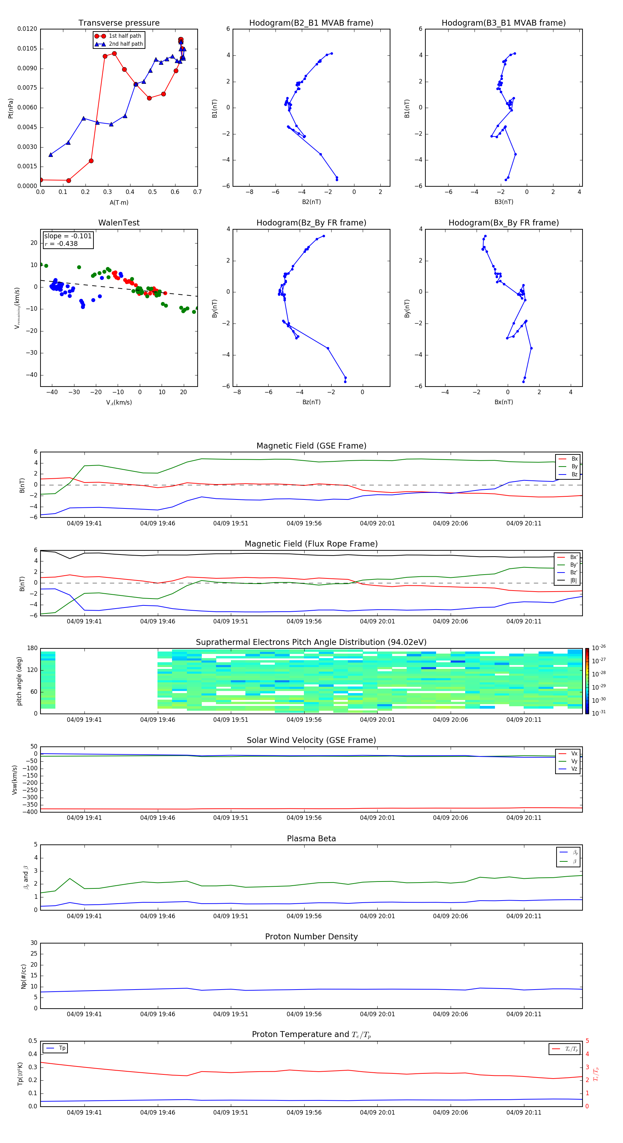Viewport: 623px width, 1143px height.
Task: Click the Hodogram(B2_B1 MVAB frame) title
Action: point(311,23)
